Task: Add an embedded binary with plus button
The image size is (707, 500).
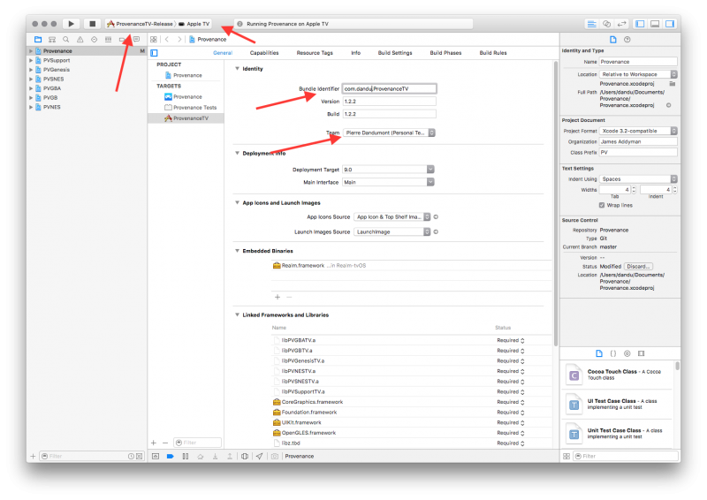Action: 277,297
